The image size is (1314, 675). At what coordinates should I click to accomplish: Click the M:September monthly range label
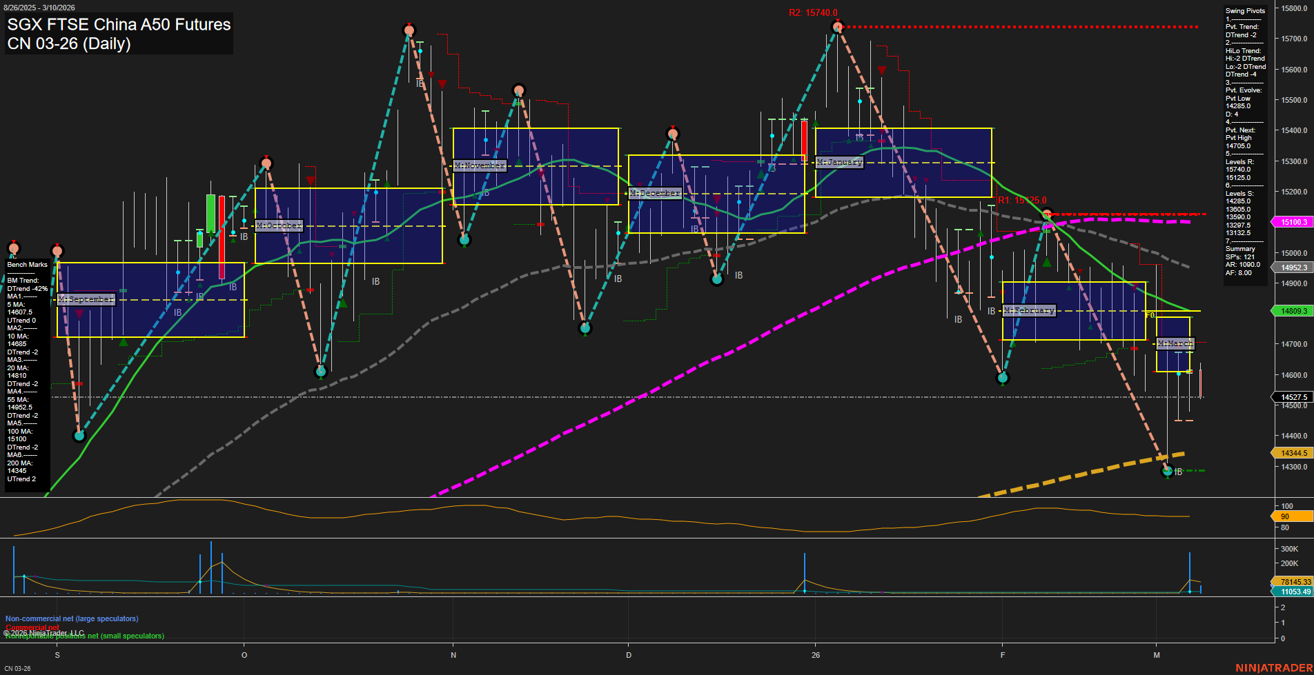86,299
